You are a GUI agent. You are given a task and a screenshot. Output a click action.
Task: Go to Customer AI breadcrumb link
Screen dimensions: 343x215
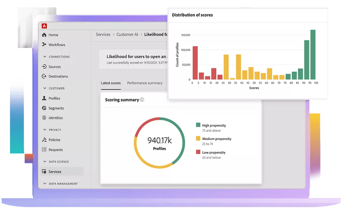pyautogui.click(x=127, y=35)
